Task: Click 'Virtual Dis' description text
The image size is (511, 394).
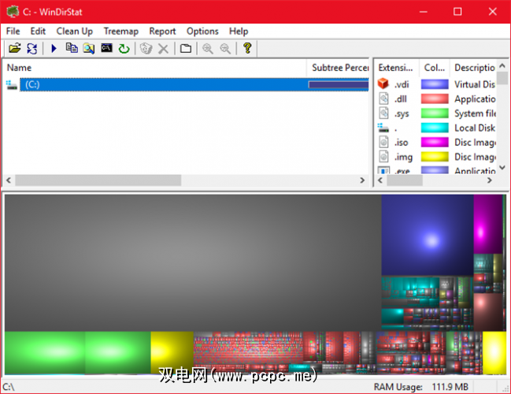Action: (475, 84)
